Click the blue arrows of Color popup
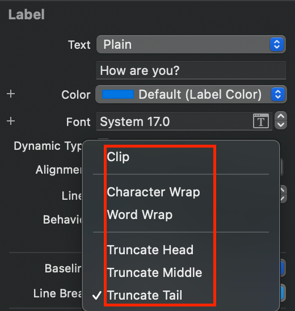The image size is (295, 311). click(278, 94)
